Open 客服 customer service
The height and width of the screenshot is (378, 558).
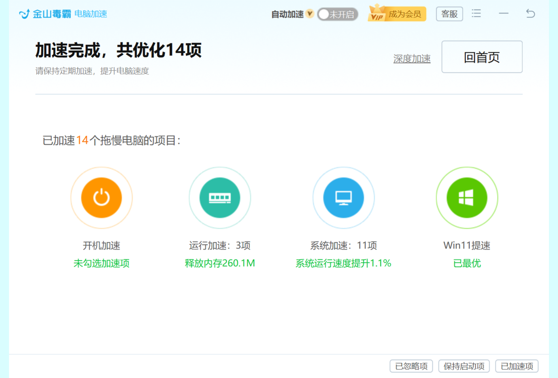point(449,14)
